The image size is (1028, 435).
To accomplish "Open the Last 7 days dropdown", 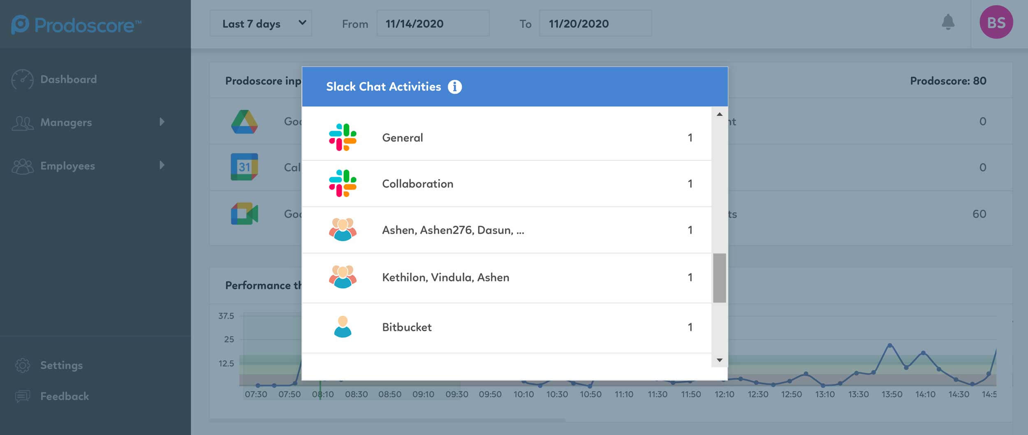I will point(261,23).
